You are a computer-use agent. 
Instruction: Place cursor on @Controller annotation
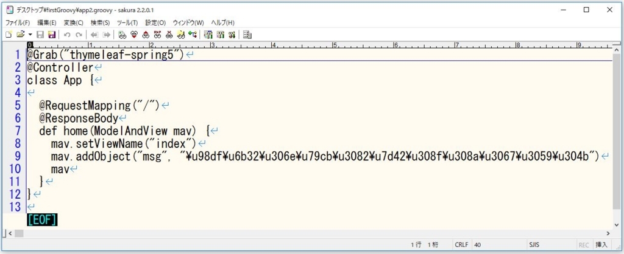(60, 67)
